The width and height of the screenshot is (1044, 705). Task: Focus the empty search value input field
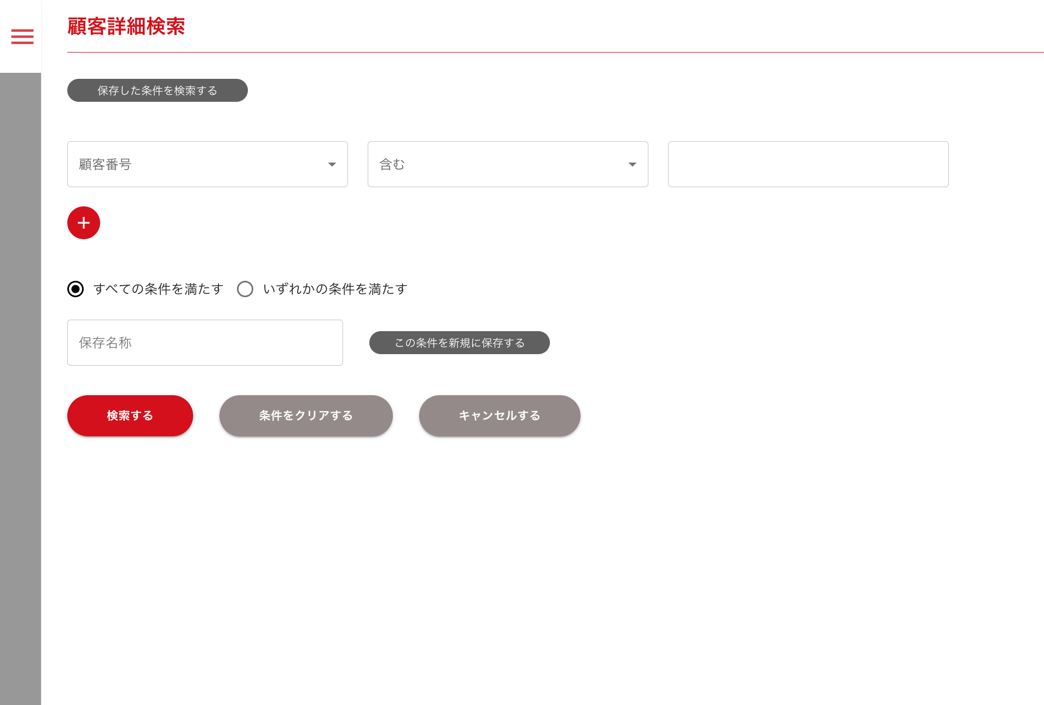808,164
